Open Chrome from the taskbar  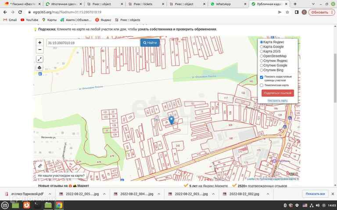pos(58,205)
